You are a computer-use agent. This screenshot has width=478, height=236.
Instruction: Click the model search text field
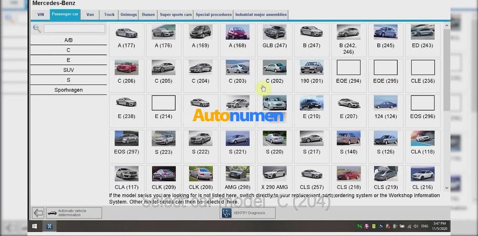pyautogui.click(x=75, y=29)
